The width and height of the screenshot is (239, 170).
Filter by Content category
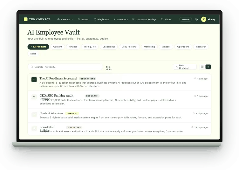58,47
